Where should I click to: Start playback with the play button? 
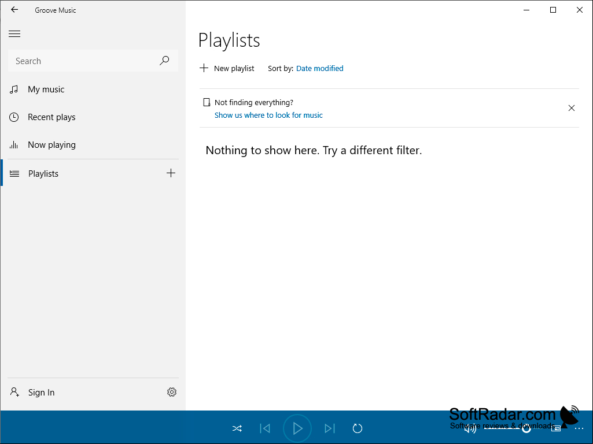297,428
